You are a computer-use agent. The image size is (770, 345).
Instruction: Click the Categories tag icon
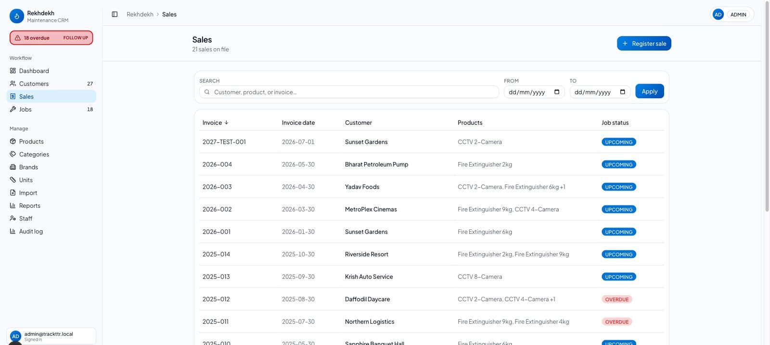point(13,154)
